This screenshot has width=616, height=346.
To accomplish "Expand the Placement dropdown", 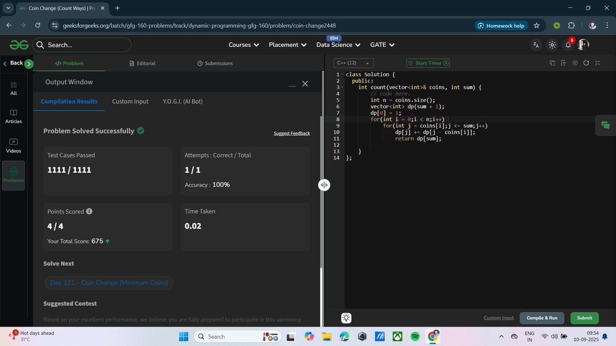I will pyautogui.click(x=288, y=45).
